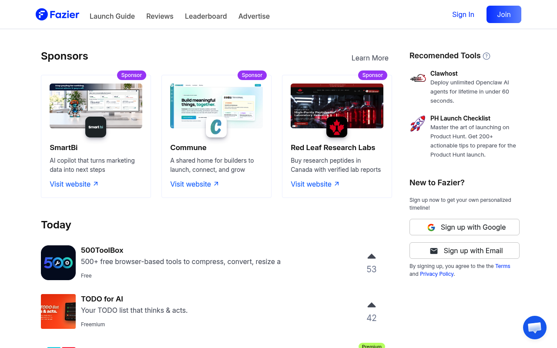
Task: Click the Join button
Action: (504, 14)
